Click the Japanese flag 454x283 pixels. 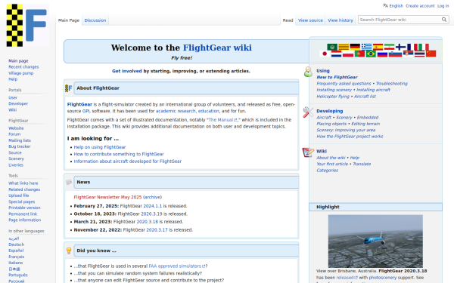pyautogui.click(x=325, y=54)
